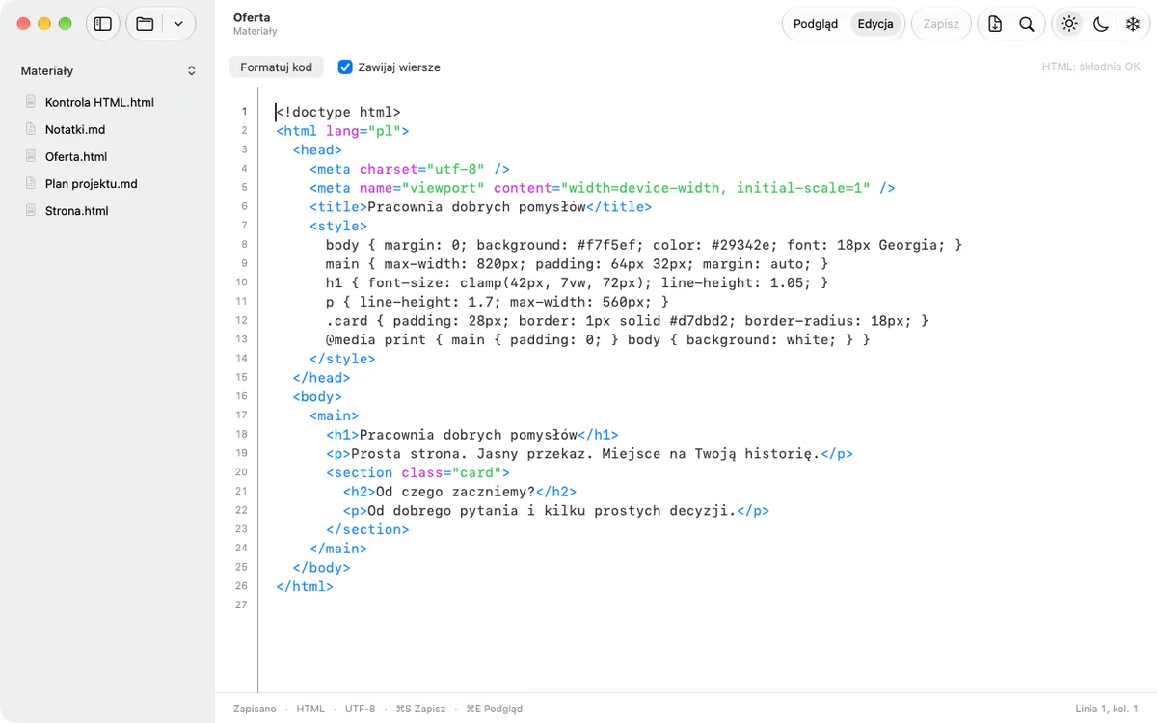Image resolution: width=1157 pixels, height=723 pixels.
Task: Click the h1 'Pracownia dobrych pomysłów' code line
Action: pyautogui.click(x=471, y=434)
